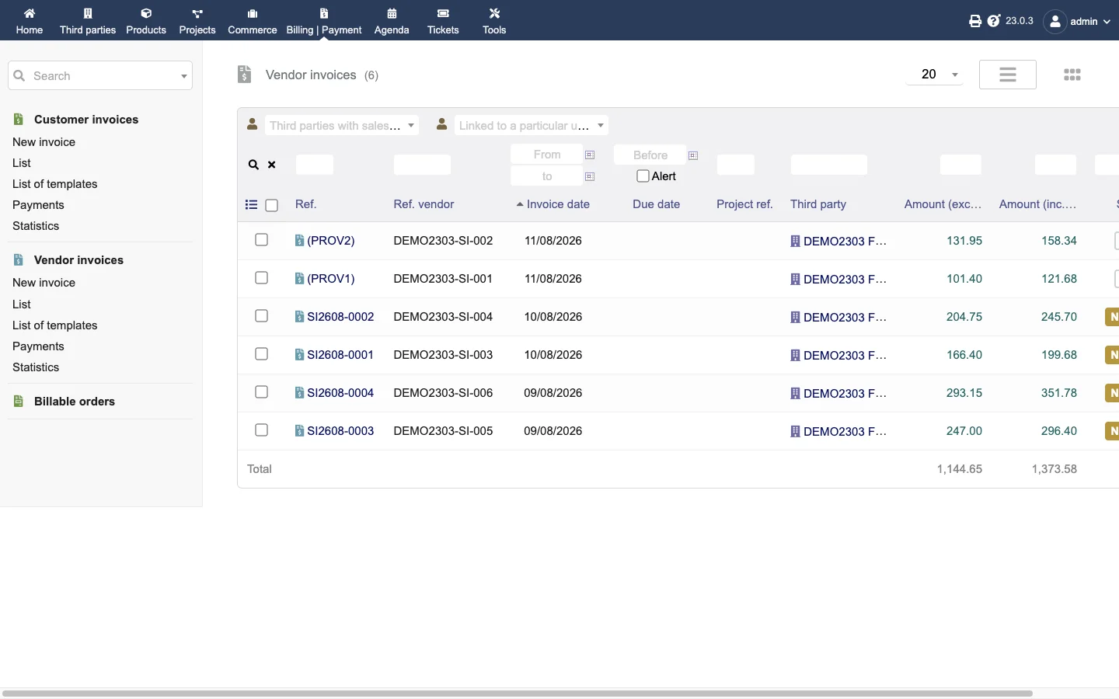The height and width of the screenshot is (699, 1119).
Task: Open the Third parties menu
Action: (x=88, y=21)
